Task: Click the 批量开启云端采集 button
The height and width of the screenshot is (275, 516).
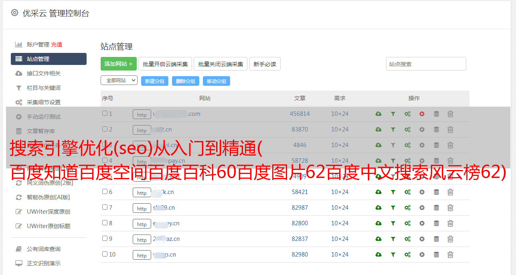Action: (x=165, y=64)
